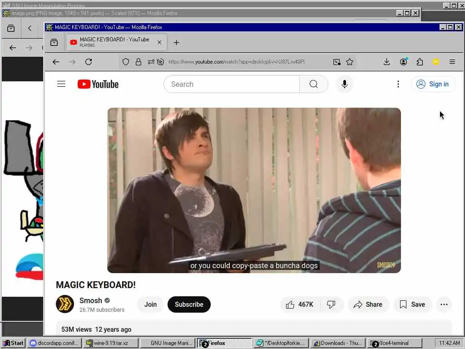This screenshot has width=465, height=349.
Task: Open the Start menu
Action: point(13,343)
